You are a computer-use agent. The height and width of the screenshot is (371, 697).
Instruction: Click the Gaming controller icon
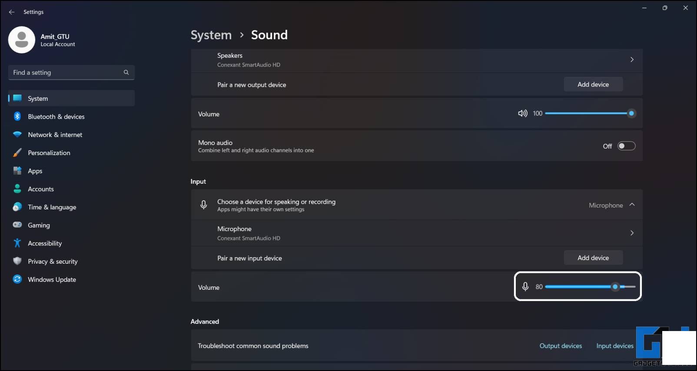point(17,225)
